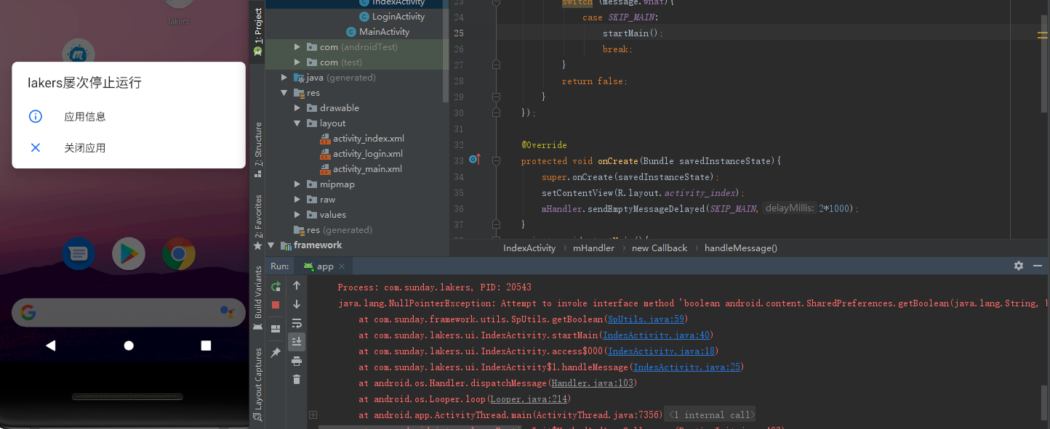Collapse the layout folder in project tree
Viewport: 1050px width, 429px height.
point(297,123)
